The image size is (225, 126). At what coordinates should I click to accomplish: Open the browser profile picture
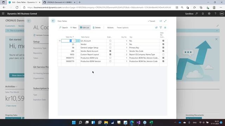(214, 7)
